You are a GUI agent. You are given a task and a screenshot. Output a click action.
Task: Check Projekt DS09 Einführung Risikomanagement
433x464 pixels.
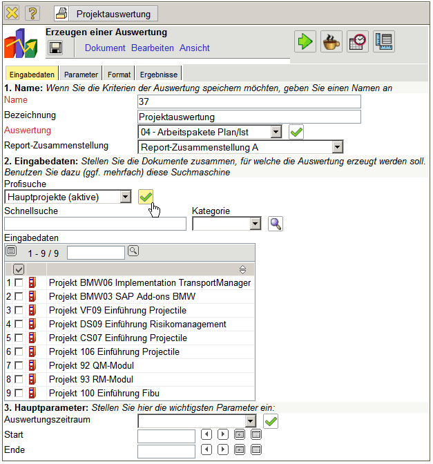[19, 324]
